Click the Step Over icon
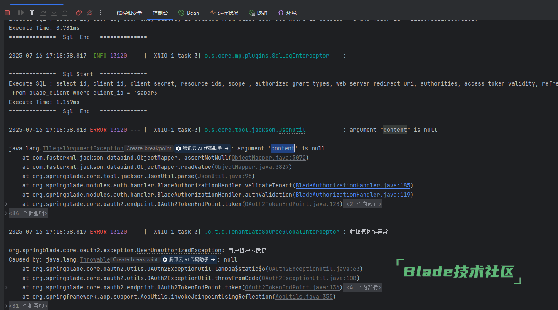This screenshot has height=310, width=558. 43,13
